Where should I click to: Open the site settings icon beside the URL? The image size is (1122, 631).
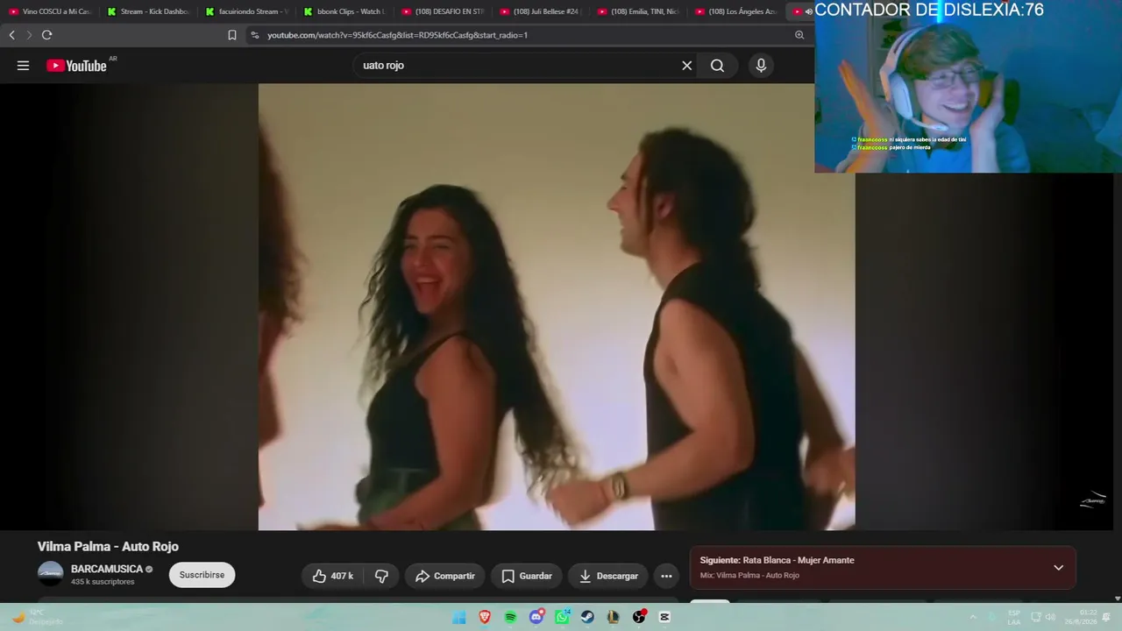pos(255,35)
